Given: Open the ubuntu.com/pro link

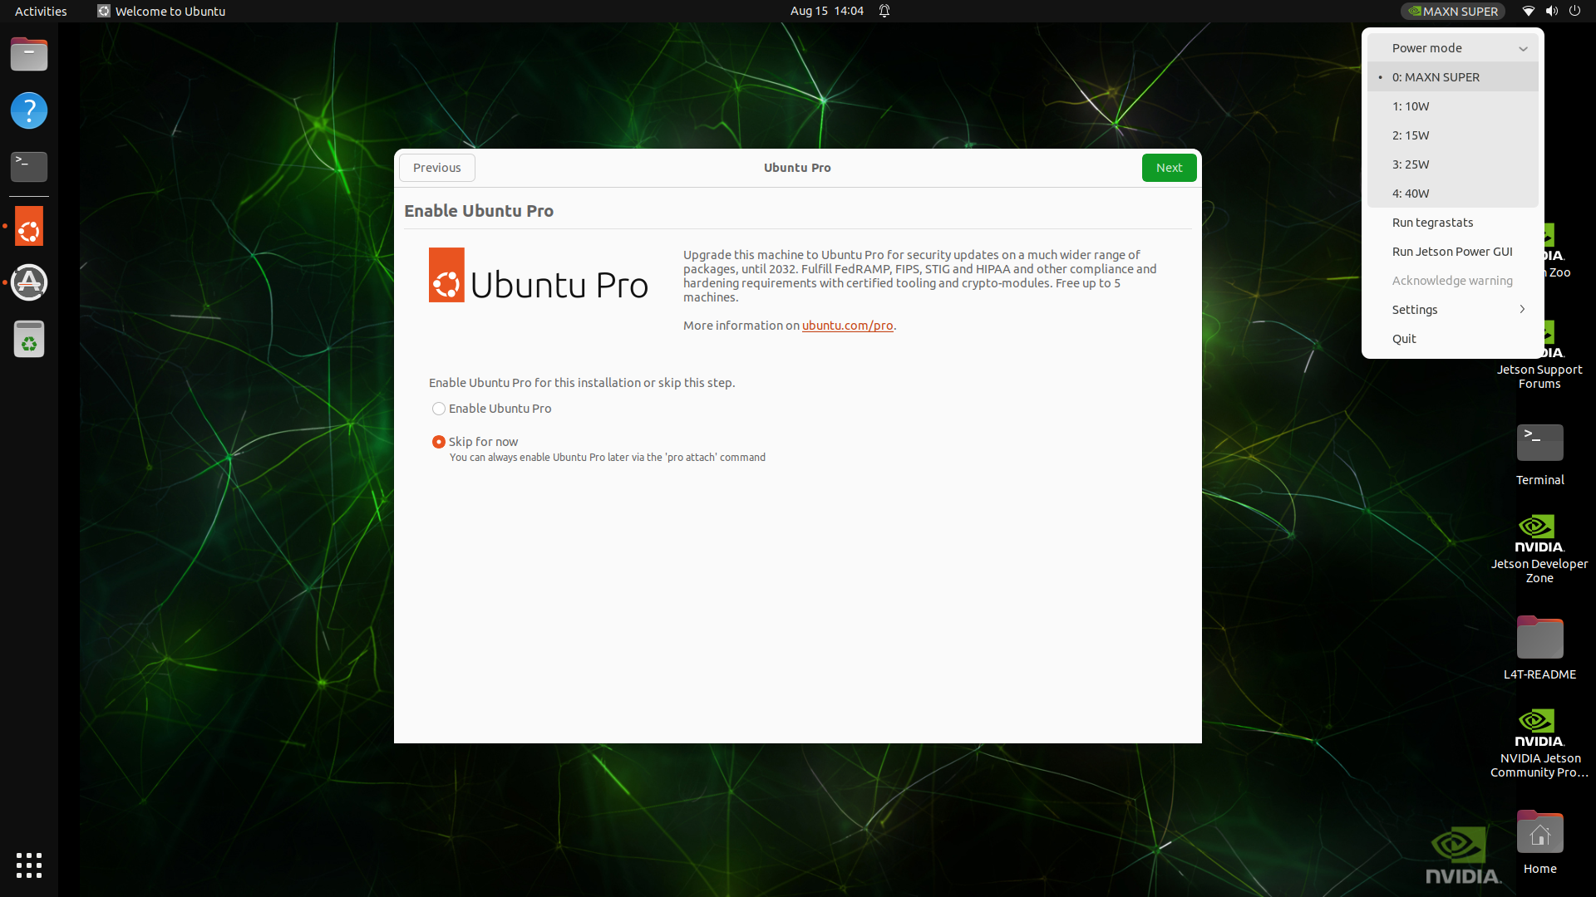Looking at the screenshot, I should [x=847, y=326].
